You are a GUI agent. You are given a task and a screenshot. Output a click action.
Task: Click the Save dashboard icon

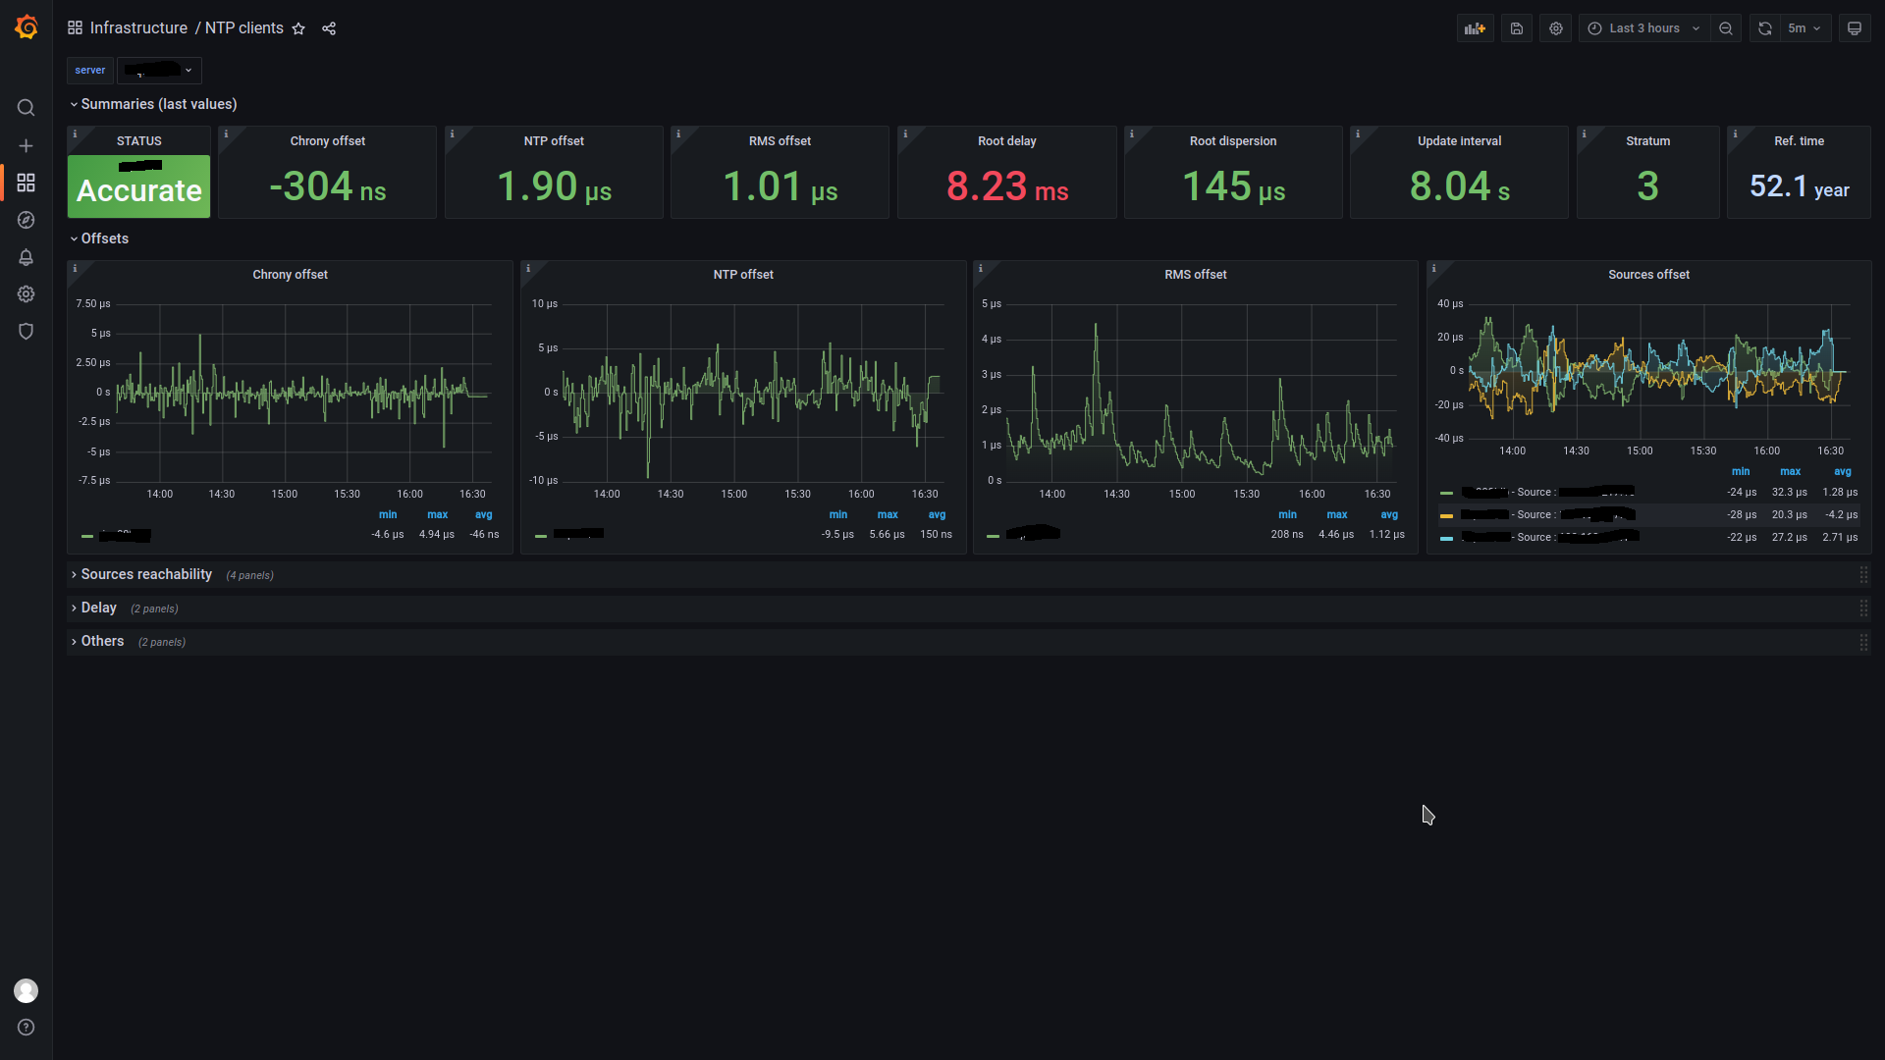(x=1517, y=28)
